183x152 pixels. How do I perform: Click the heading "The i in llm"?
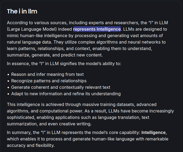click(x=22, y=11)
